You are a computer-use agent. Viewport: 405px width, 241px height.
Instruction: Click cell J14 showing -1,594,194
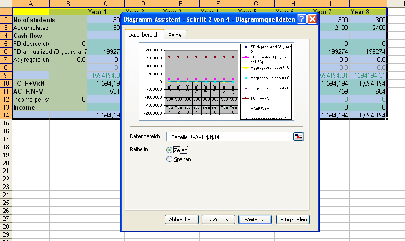(x=368, y=115)
